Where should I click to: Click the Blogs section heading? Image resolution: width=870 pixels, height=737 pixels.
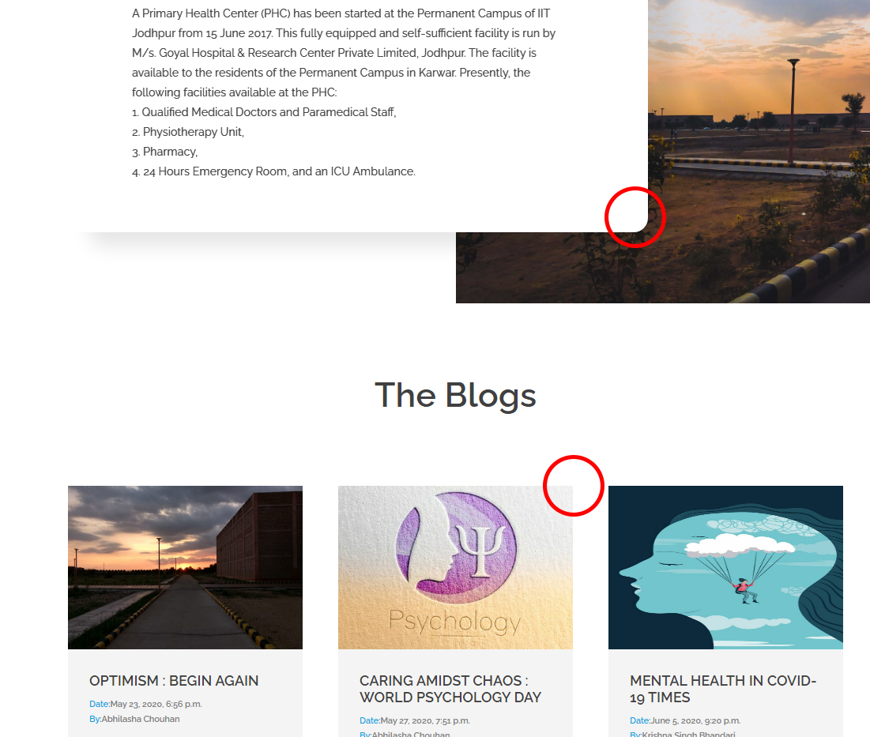[x=455, y=396]
